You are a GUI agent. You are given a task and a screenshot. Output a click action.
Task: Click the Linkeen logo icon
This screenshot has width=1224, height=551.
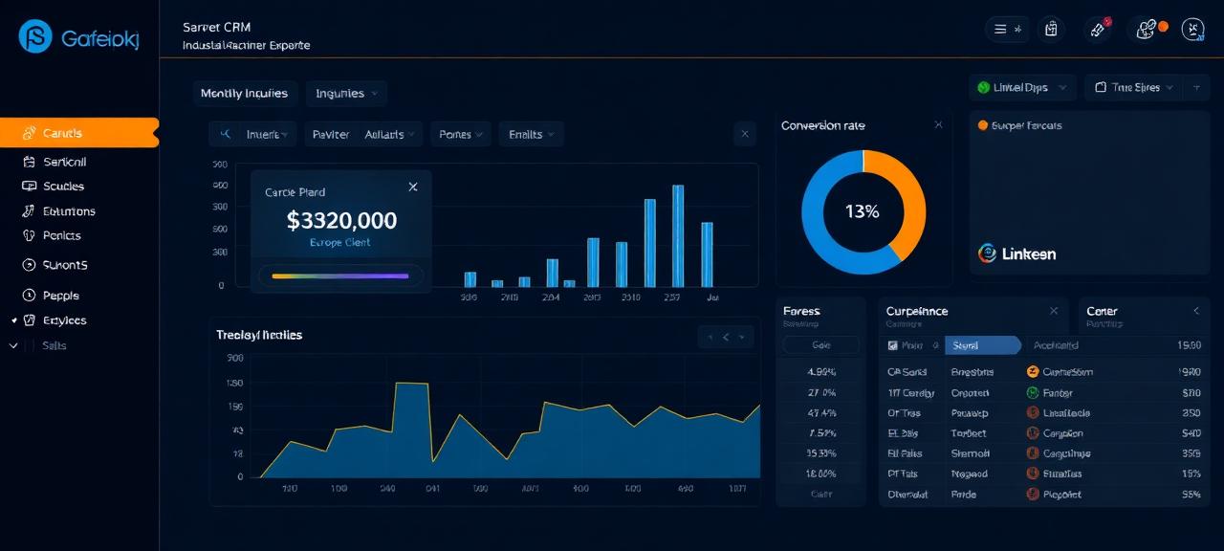(988, 253)
